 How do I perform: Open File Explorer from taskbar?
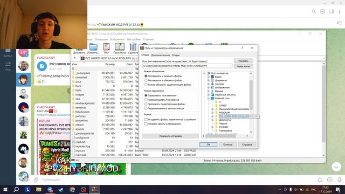39,189
